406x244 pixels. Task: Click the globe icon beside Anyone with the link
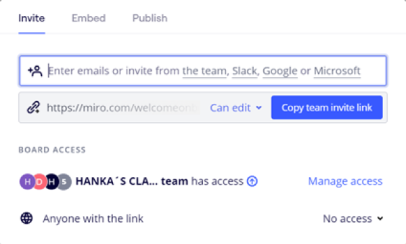click(x=26, y=218)
